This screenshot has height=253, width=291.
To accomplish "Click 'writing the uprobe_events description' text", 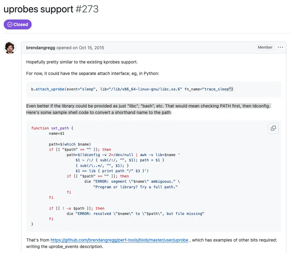I will [x=64, y=246].
